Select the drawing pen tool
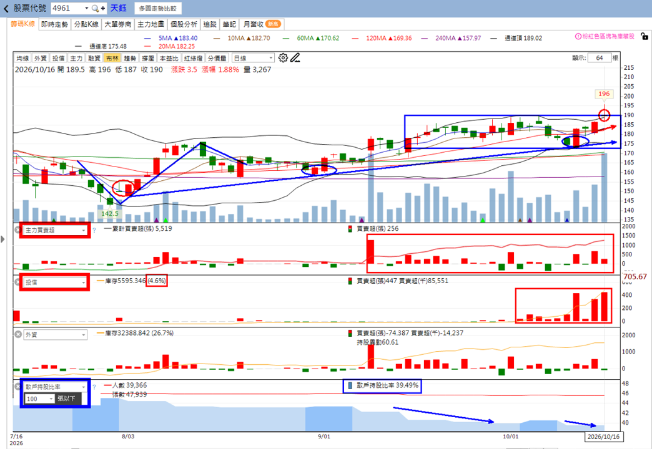This screenshot has height=449, width=652. [x=295, y=58]
